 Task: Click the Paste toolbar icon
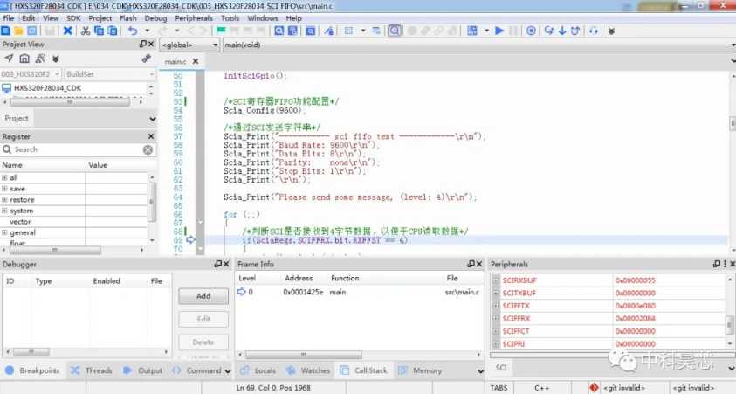(113, 31)
